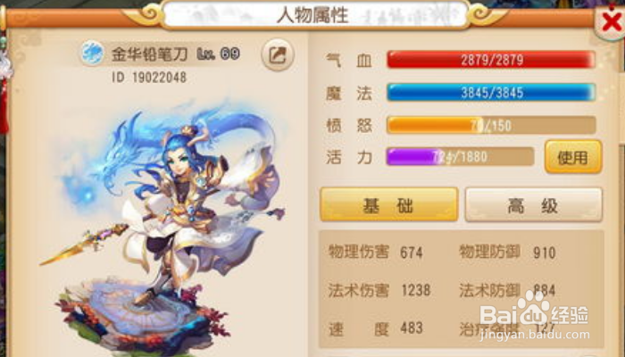The width and height of the screenshot is (625, 357).
Task: Click the blue 魔法 mana bar
Action: click(491, 93)
